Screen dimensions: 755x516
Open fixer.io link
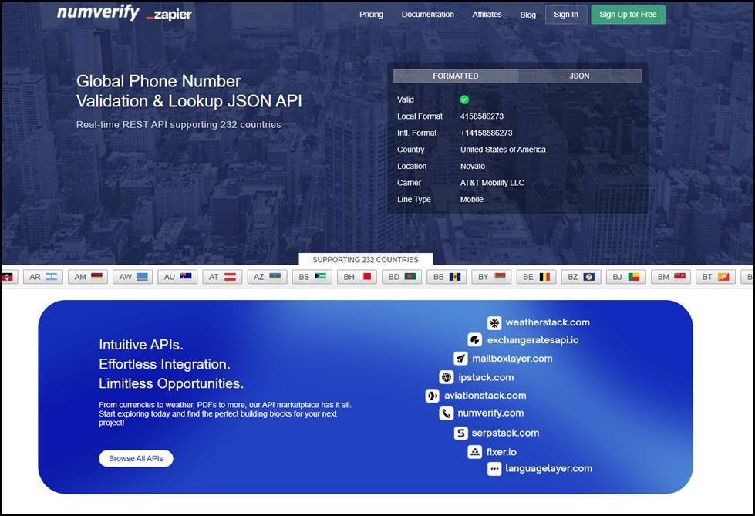501,452
